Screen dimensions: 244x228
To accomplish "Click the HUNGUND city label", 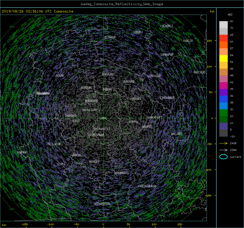I will coord(129,82).
